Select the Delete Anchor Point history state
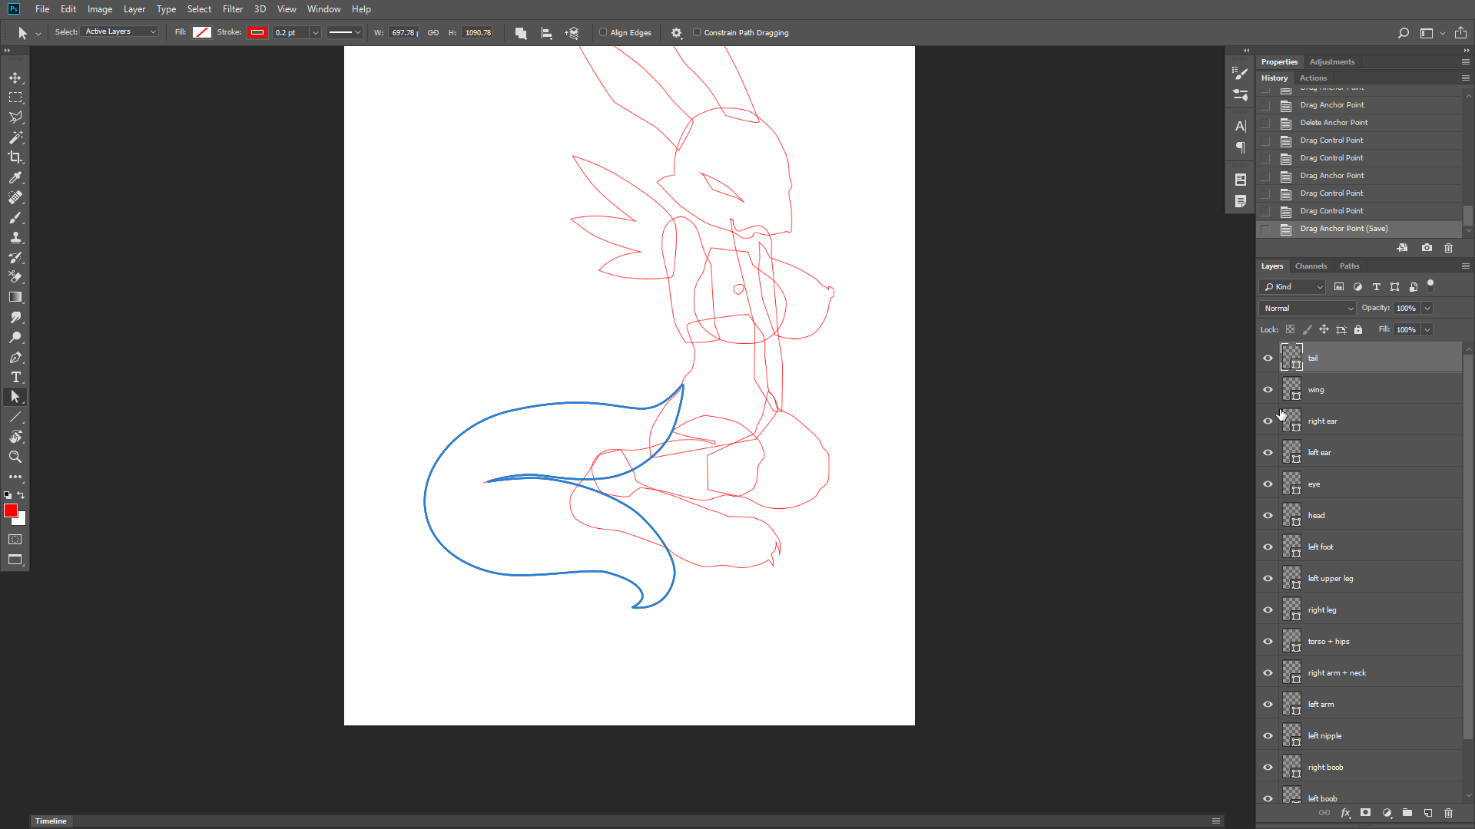Screen dimensions: 1475x829 1334,123
